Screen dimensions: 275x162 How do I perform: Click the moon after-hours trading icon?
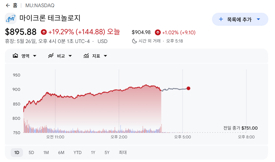(x=134, y=41)
